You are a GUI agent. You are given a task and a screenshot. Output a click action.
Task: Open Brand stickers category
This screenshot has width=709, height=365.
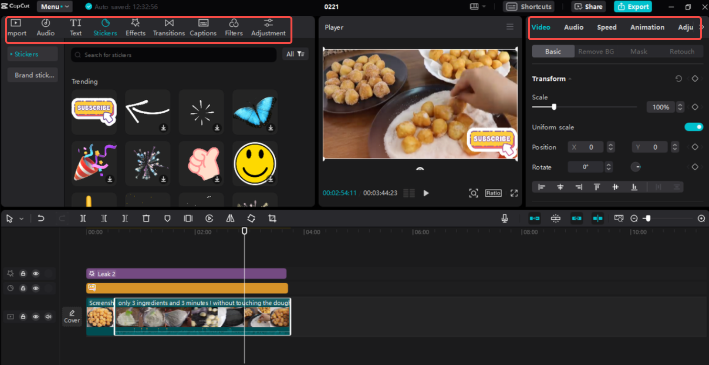click(x=32, y=75)
